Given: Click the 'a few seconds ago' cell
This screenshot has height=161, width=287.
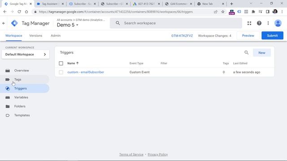Looking at the screenshot, I should [x=247, y=72].
